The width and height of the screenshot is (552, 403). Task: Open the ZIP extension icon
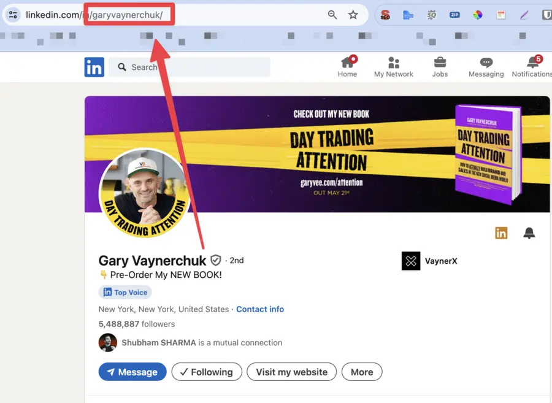[454, 15]
